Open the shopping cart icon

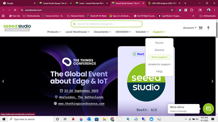[201, 28]
